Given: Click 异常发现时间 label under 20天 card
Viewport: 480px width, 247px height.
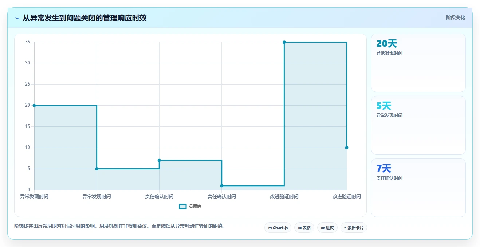Looking at the screenshot, I should tap(389, 53).
